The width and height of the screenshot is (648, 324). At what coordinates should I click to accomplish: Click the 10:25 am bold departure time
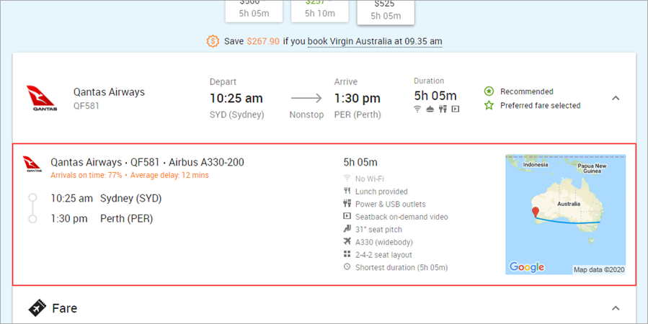(236, 98)
